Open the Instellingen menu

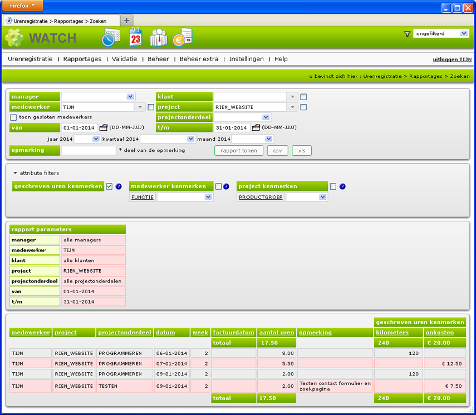coord(246,59)
